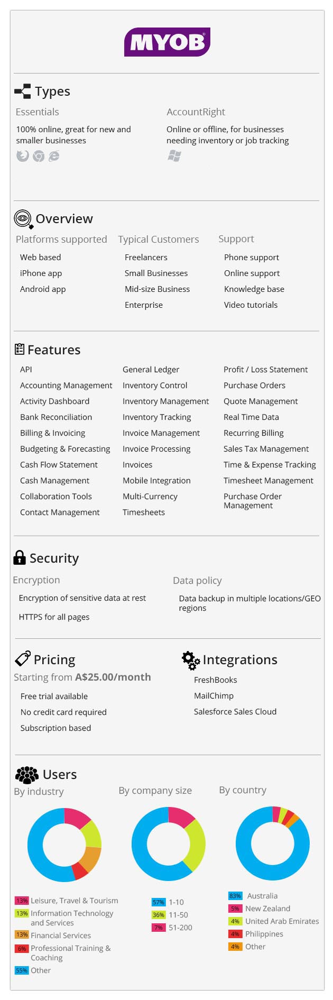Click the By country donut chart

[273, 843]
